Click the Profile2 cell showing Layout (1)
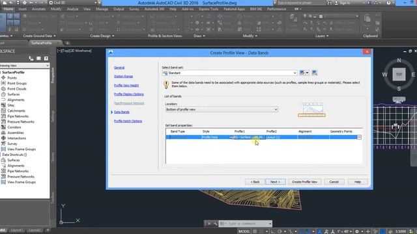The image size is (417, 234). (x=281, y=137)
